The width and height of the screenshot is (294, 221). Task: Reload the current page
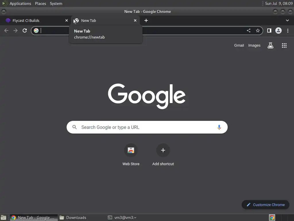click(25, 31)
